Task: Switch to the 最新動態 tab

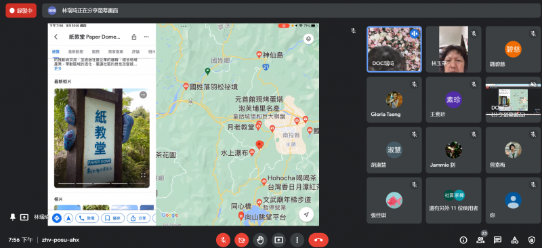Action: (75, 51)
